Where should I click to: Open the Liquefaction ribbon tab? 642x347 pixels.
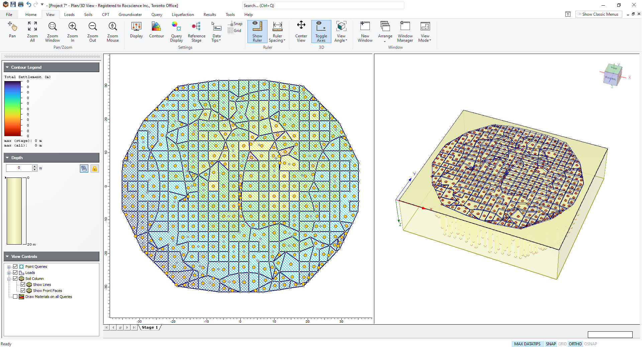(183, 15)
